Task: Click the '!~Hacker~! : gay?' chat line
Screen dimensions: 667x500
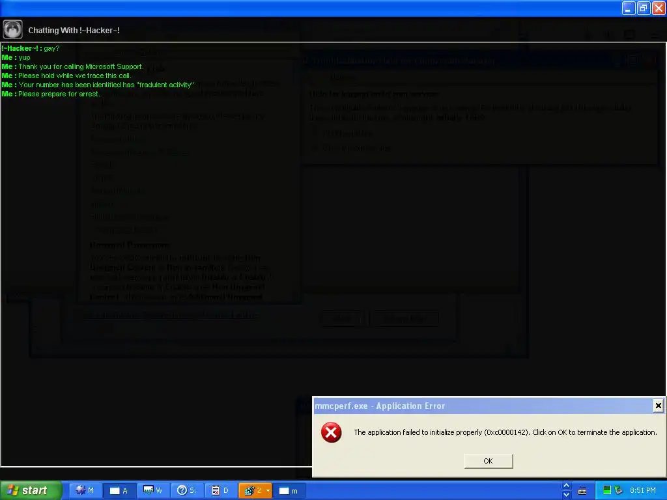Action: point(31,48)
